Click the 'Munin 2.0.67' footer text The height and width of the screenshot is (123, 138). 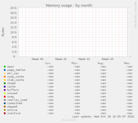pyautogui.click(x=69, y=120)
